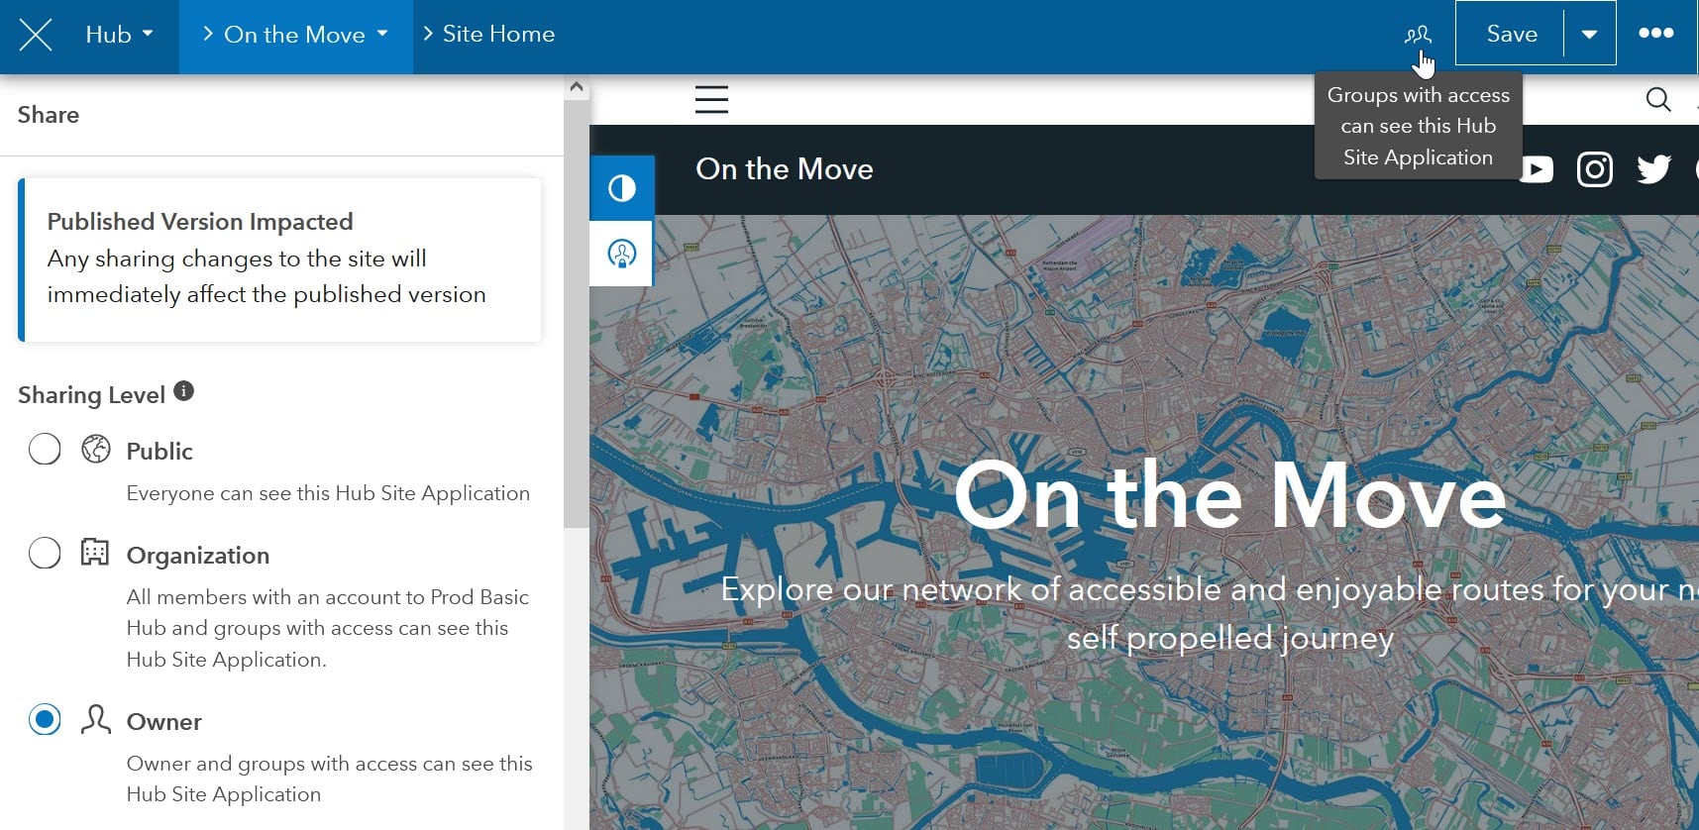
Task: Click the large On the Move banner heading
Action: point(1229,494)
